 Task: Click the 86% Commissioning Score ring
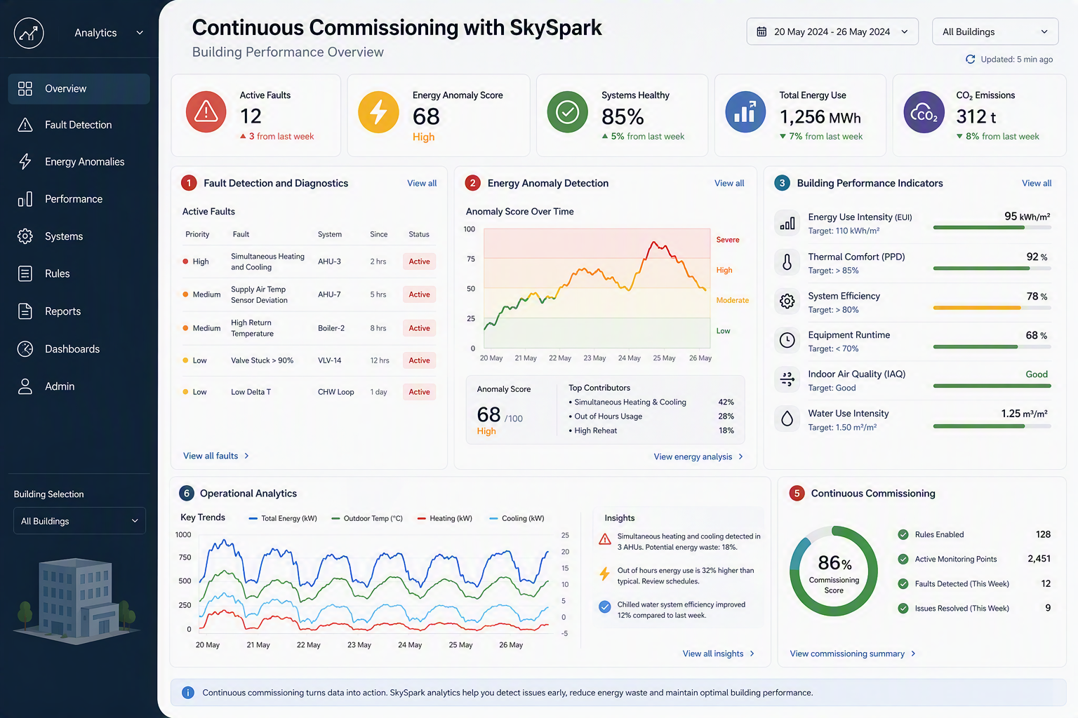tap(834, 571)
